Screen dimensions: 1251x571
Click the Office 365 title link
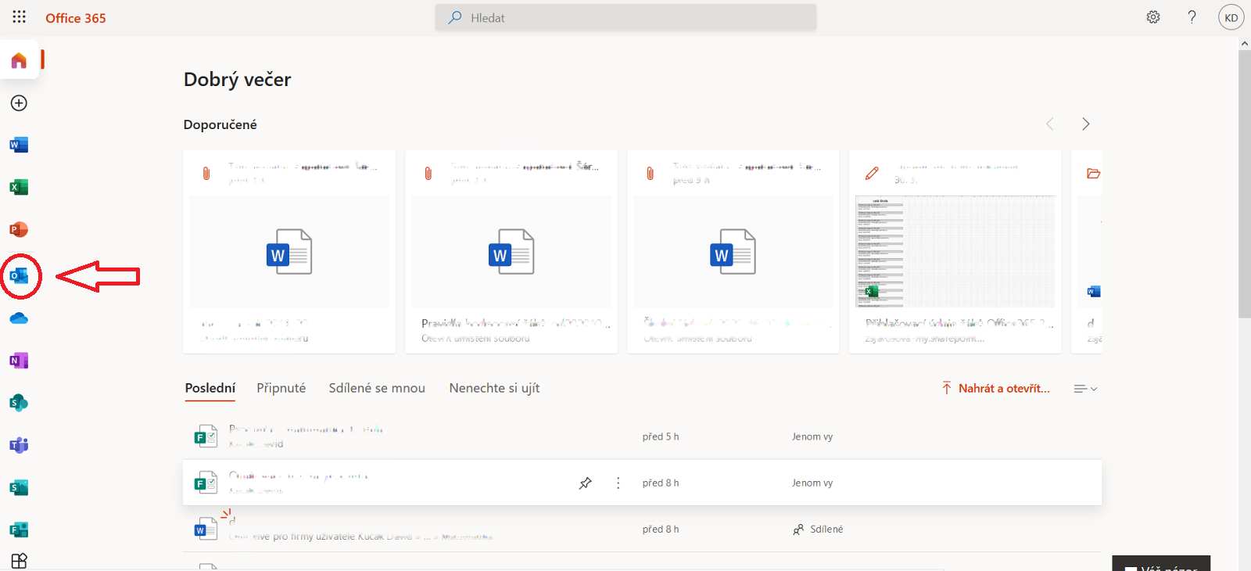pos(76,17)
